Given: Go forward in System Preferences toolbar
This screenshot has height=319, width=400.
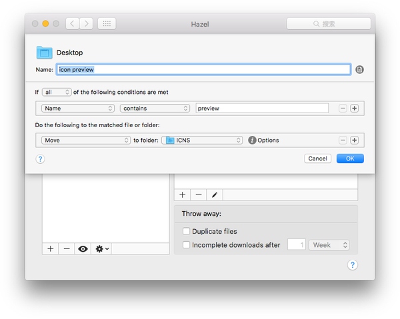Looking at the screenshot, I should 86,24.
